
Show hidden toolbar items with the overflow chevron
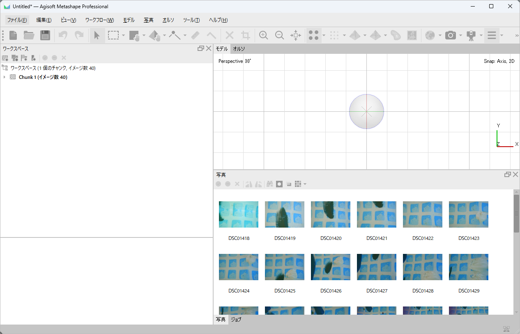tap(517, 36)
